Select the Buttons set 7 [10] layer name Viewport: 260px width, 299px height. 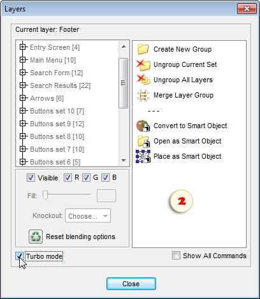tap(57, 149)
